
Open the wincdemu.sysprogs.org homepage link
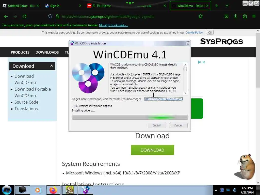pos(163,99)
